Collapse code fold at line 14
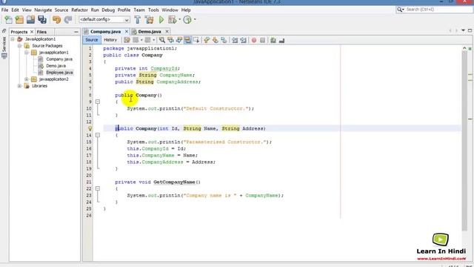 [98, 135]
